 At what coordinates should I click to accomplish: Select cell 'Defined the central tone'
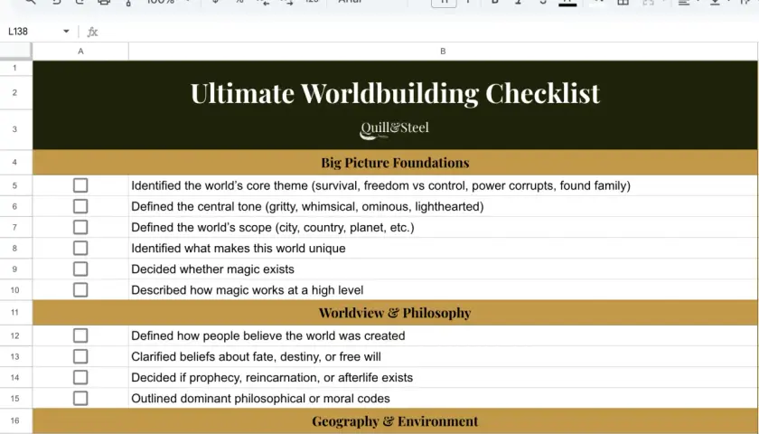443,206
